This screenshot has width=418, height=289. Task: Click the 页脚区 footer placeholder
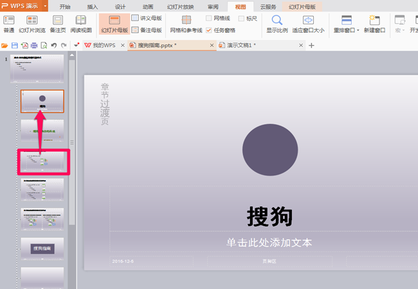[x=269, y=261]
